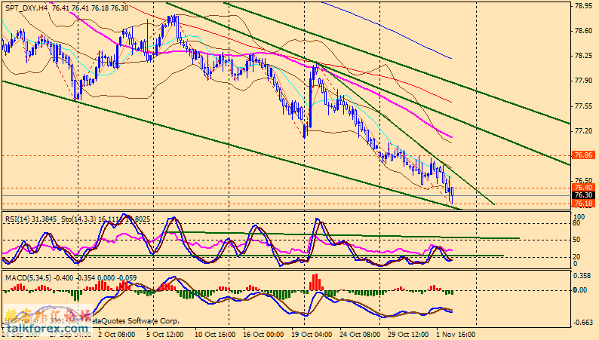Click the SPT_DXY,H4 chart title text

point(26,8)
